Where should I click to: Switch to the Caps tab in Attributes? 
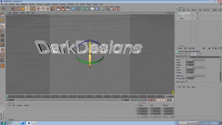coord(194,55)
